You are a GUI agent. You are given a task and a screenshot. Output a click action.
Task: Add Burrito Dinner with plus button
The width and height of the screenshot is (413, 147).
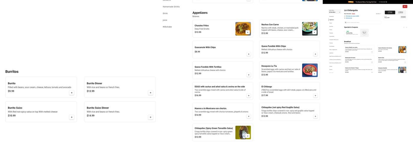(x=150, y=93)
